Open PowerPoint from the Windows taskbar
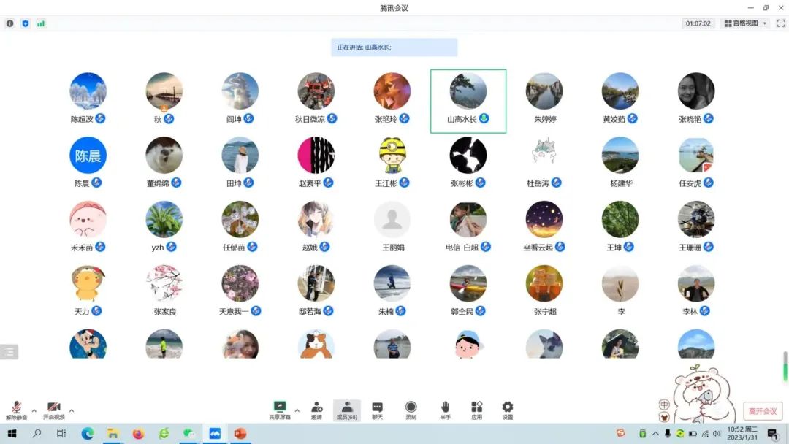 [240, 434]
